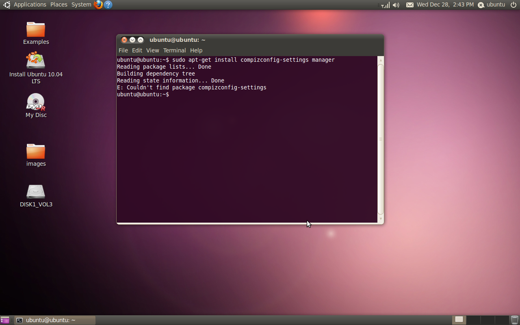Open the Help question-mark icon
Image resolution: width=520 pixels, height=325 pixels.
[108, 5]
